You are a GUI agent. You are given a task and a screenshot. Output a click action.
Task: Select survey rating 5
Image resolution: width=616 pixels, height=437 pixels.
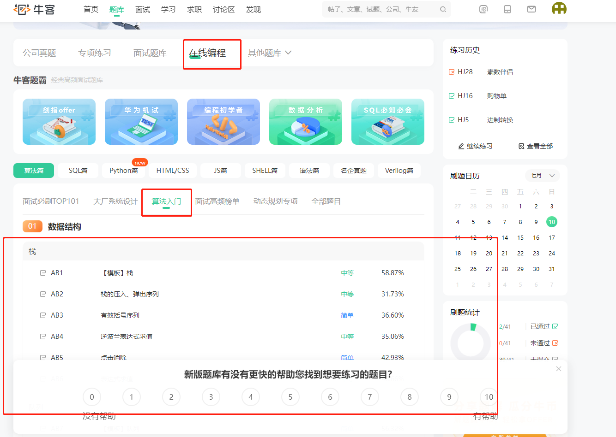[290, 397]
